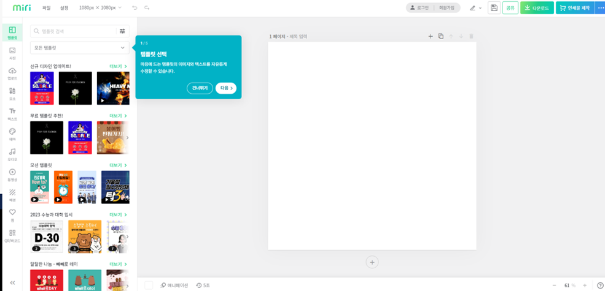Open the 업로드 upload panel

(12, 74)
